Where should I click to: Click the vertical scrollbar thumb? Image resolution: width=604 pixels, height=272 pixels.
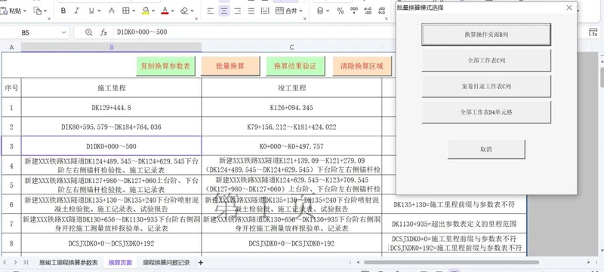click(x=602, y=78)
